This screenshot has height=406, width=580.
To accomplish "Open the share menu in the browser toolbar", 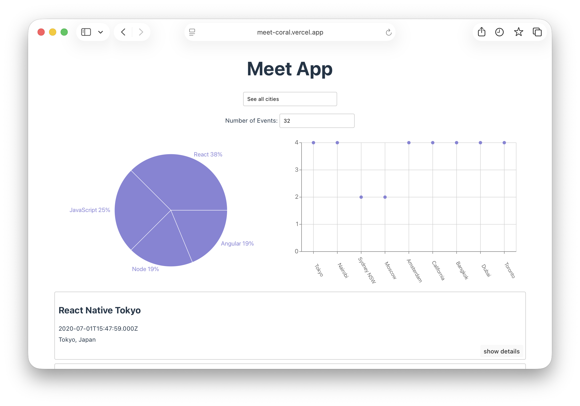I will point(481,32).
